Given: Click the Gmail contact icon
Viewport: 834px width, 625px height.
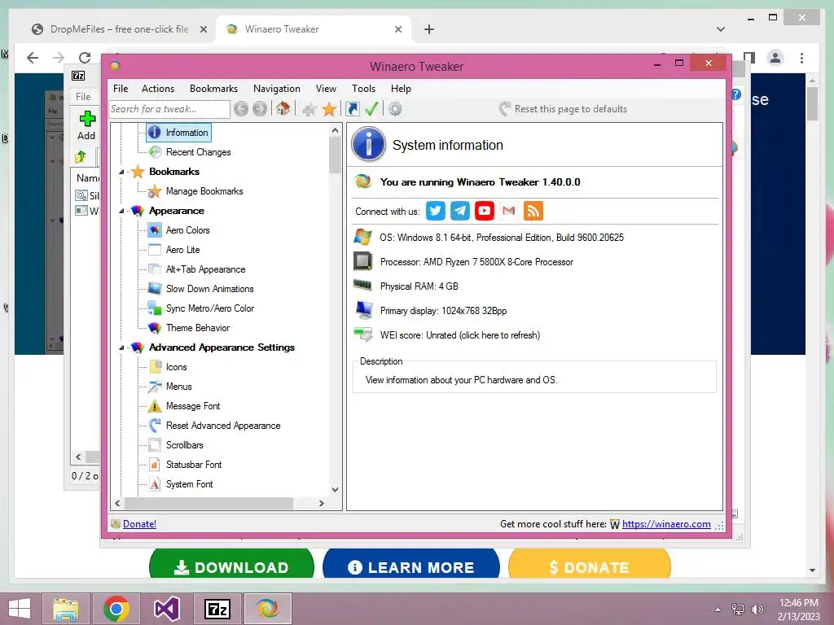Looking at the screenshot, I should pyautogui.click(x=509, y=211).
